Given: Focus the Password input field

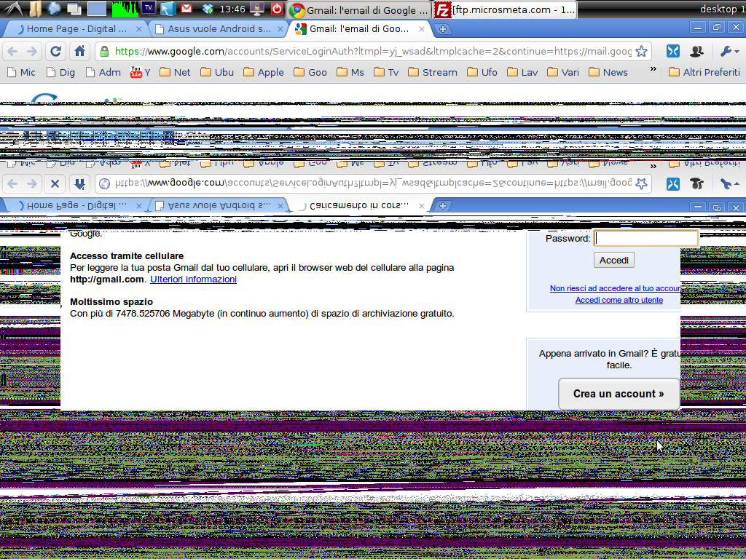Looking at the screenshot, I should click(646, 238).
